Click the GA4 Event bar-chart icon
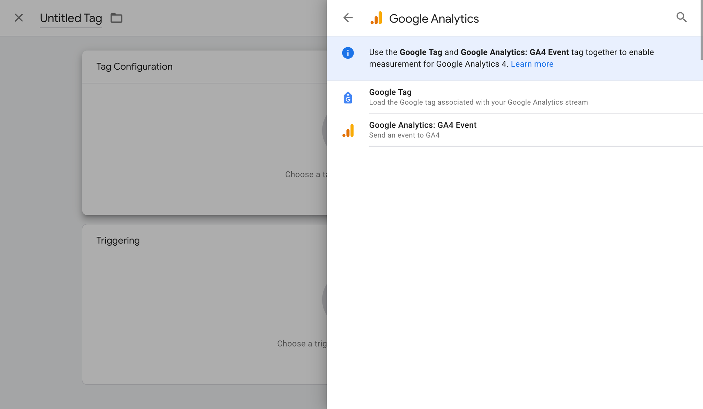 [348, 131]
